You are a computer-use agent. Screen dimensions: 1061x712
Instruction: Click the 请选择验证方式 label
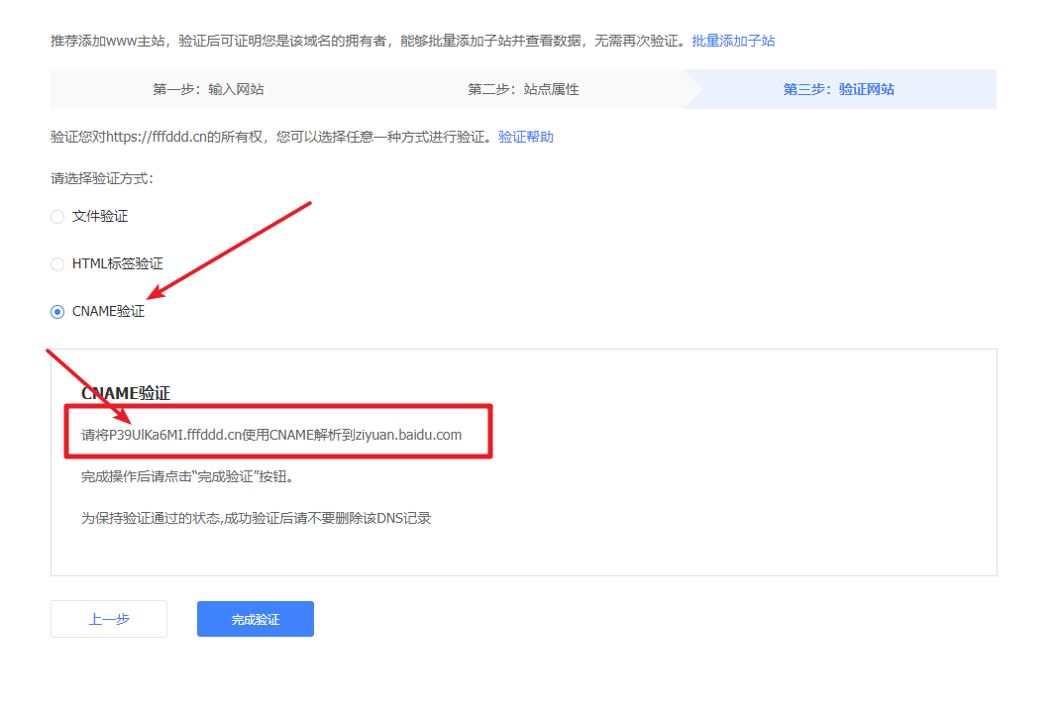[x=102, y=179]
